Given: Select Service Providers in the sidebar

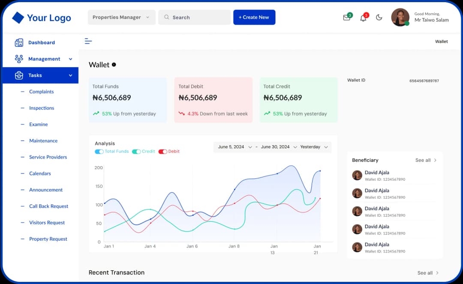Looking at the screenshot, I should 48,157.
